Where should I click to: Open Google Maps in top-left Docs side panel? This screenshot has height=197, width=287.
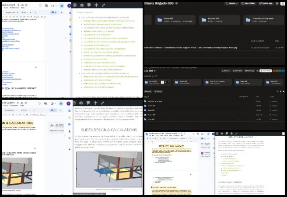point(70,40)
